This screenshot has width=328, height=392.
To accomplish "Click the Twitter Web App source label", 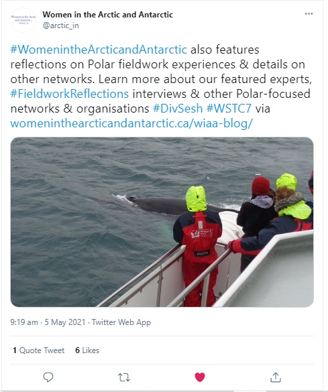I will 121,322.
